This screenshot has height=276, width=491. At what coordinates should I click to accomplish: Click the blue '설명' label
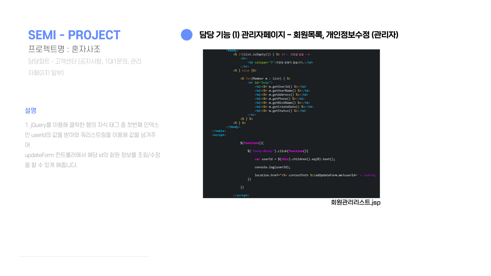click(31, 110)
